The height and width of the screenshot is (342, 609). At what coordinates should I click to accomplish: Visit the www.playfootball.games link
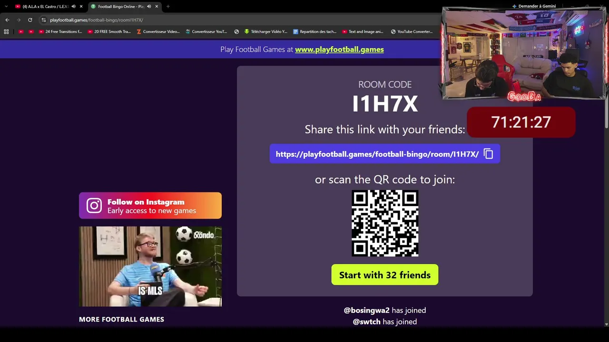pyautogui.click(x=339, y=49)
